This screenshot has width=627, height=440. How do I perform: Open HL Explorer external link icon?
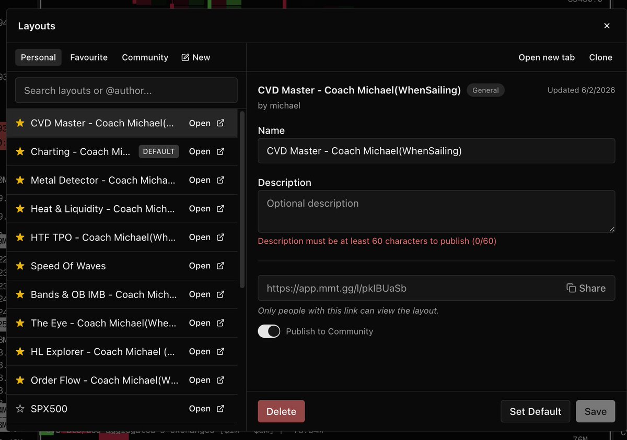[x=220, y=352]
